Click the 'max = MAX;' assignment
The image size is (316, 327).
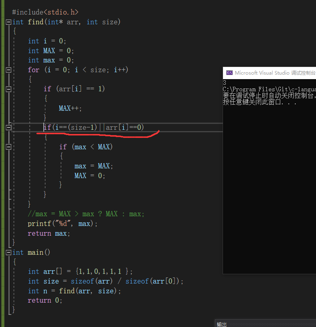(x=94, y=166)
